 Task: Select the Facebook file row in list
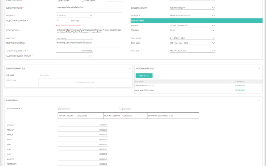click(x=199, y=86)
